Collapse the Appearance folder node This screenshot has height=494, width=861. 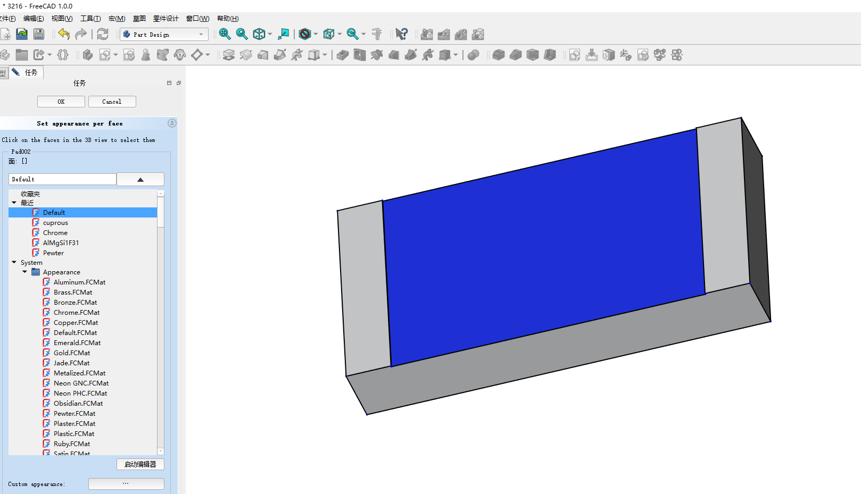(x=24, y=272)
